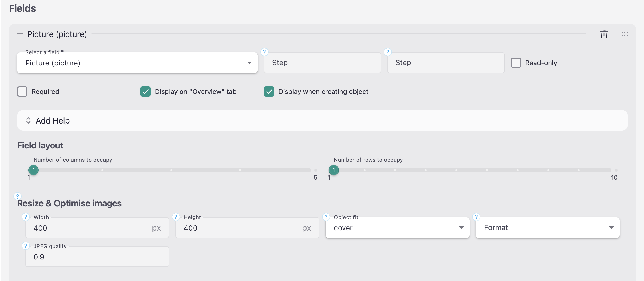644x281 pixels.
Task: Expand the Add Help panel
Action: click(x=322, y=120)
